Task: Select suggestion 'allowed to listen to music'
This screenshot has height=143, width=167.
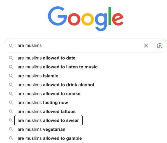Action: pos(58,67)
